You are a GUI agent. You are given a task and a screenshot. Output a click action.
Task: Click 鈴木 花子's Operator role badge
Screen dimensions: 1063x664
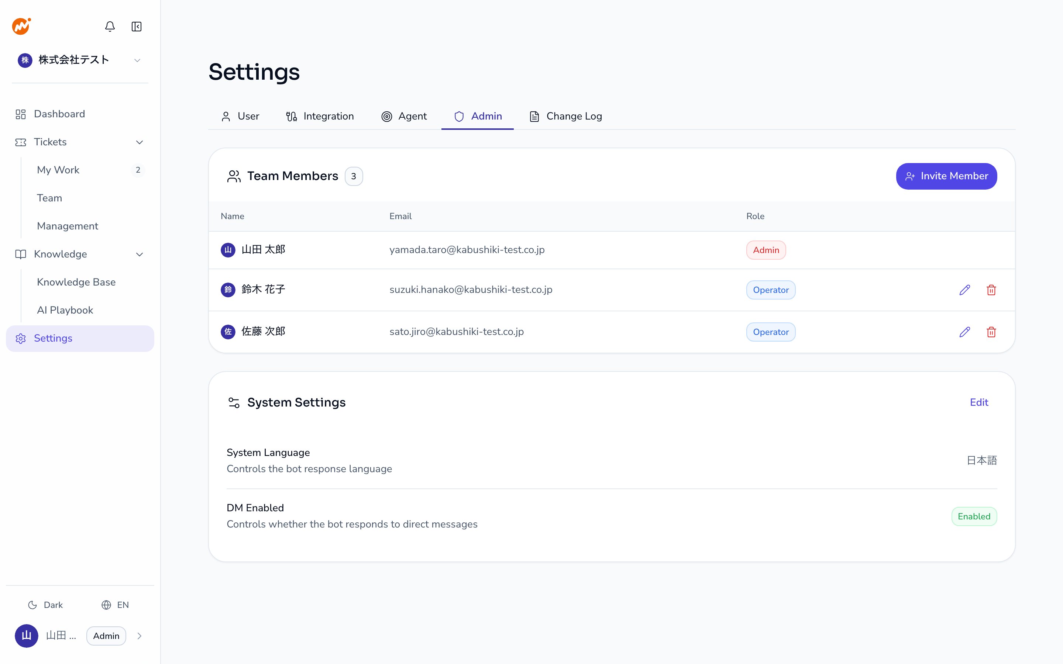tap(770, 290)
